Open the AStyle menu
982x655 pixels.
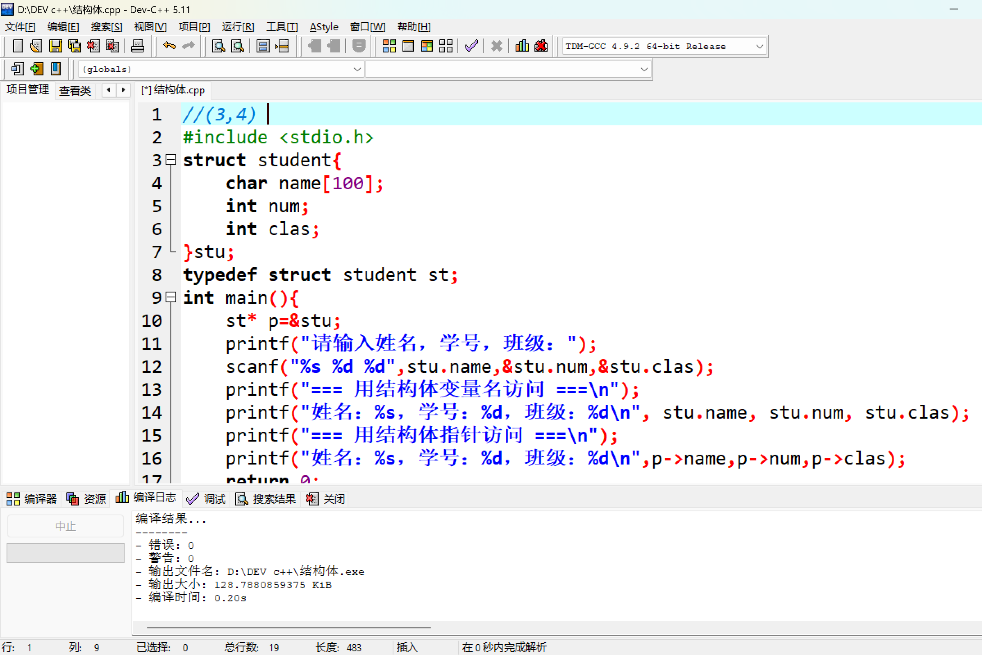323,27
